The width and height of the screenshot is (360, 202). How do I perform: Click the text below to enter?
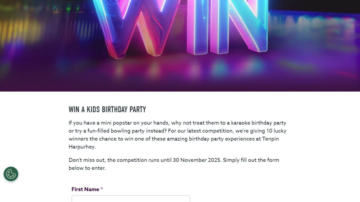point(87,168)
